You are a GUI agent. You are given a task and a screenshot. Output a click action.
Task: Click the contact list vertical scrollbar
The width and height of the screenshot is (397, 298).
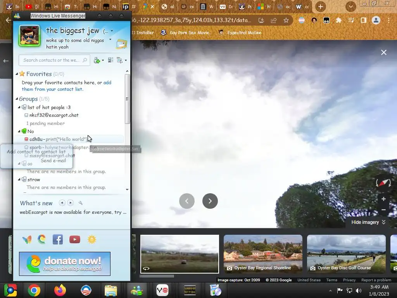[x=127, y=99]
